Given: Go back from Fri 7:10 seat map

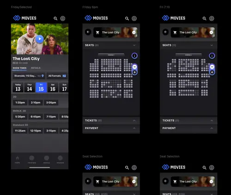Looking at the screenshot, I should coord(165,32).
